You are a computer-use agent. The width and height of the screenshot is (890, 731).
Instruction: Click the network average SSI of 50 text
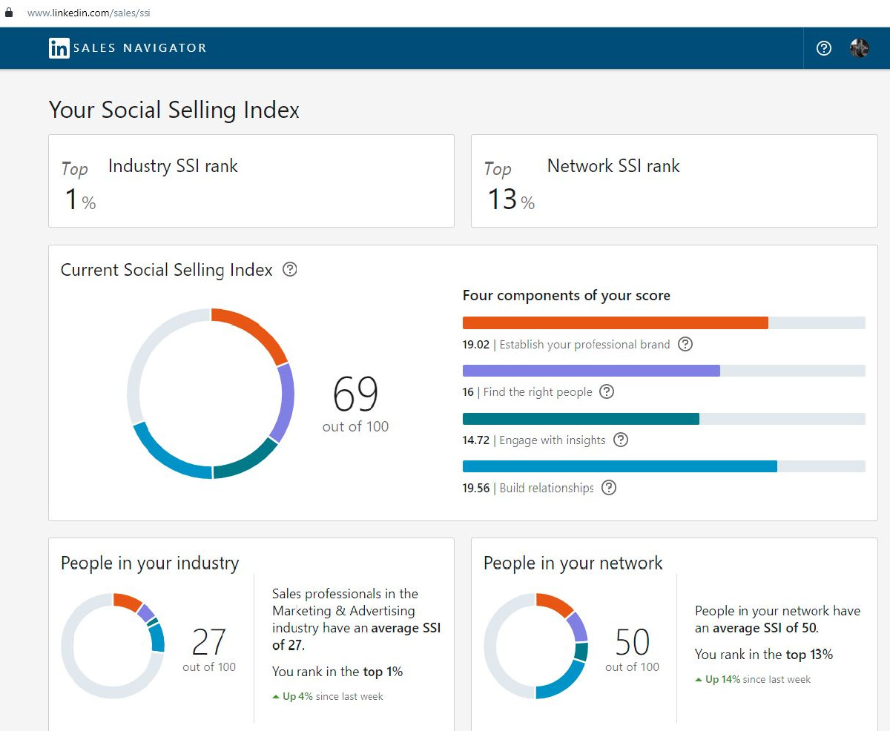coord(778,620)
